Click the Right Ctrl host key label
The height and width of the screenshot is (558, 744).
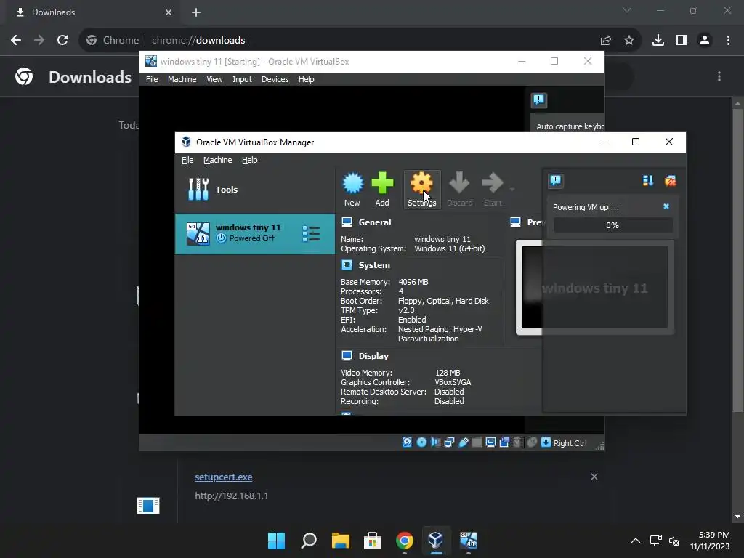pos(570,443)
